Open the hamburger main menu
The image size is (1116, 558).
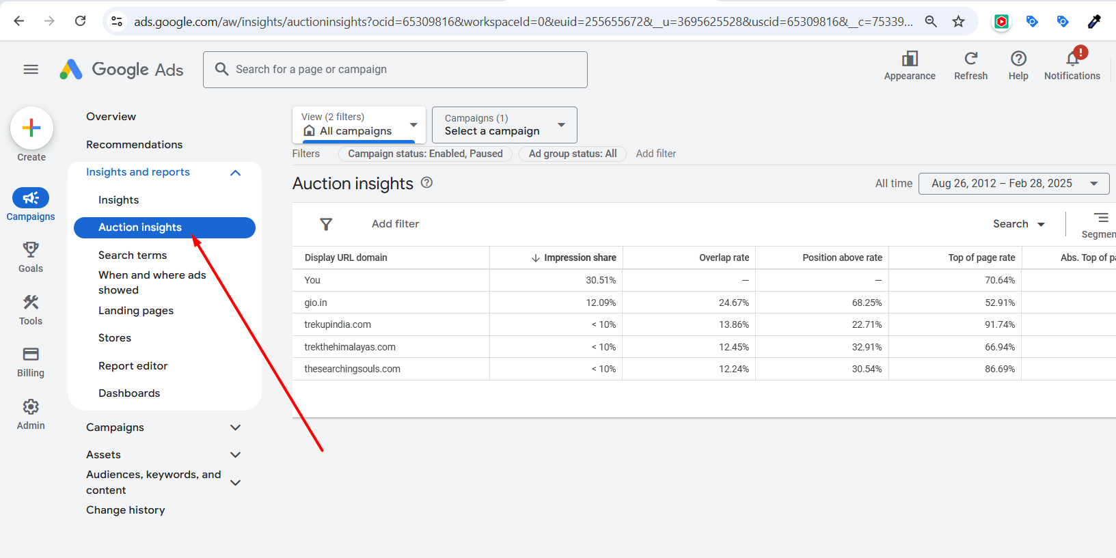click(31, 69)
